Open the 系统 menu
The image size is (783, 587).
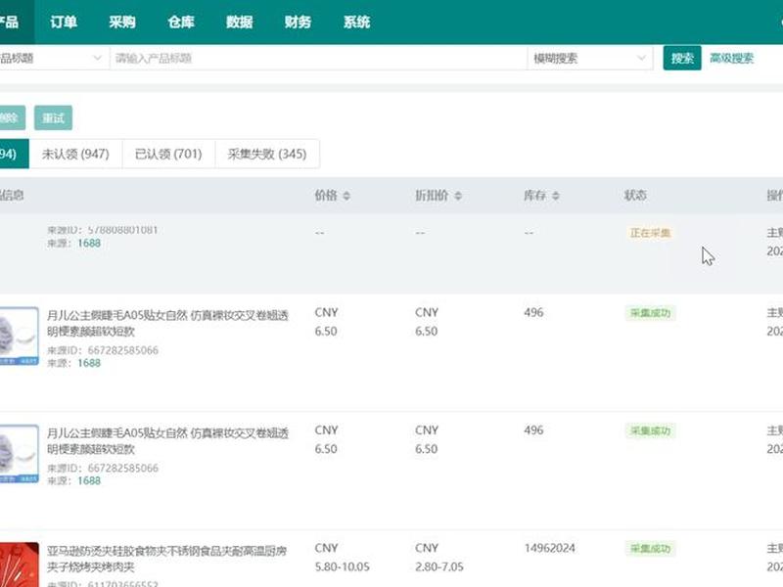356,22
